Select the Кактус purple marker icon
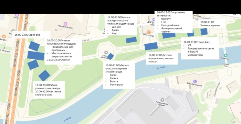The image size is (241, 124). click(x=17, y=15)
